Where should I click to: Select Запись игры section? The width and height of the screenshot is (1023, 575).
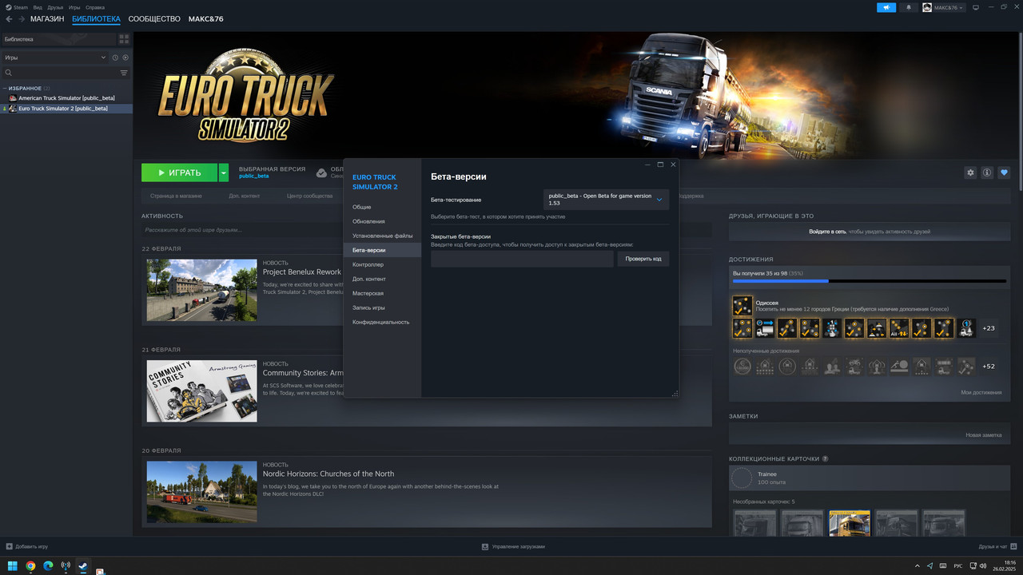[382, 307]
